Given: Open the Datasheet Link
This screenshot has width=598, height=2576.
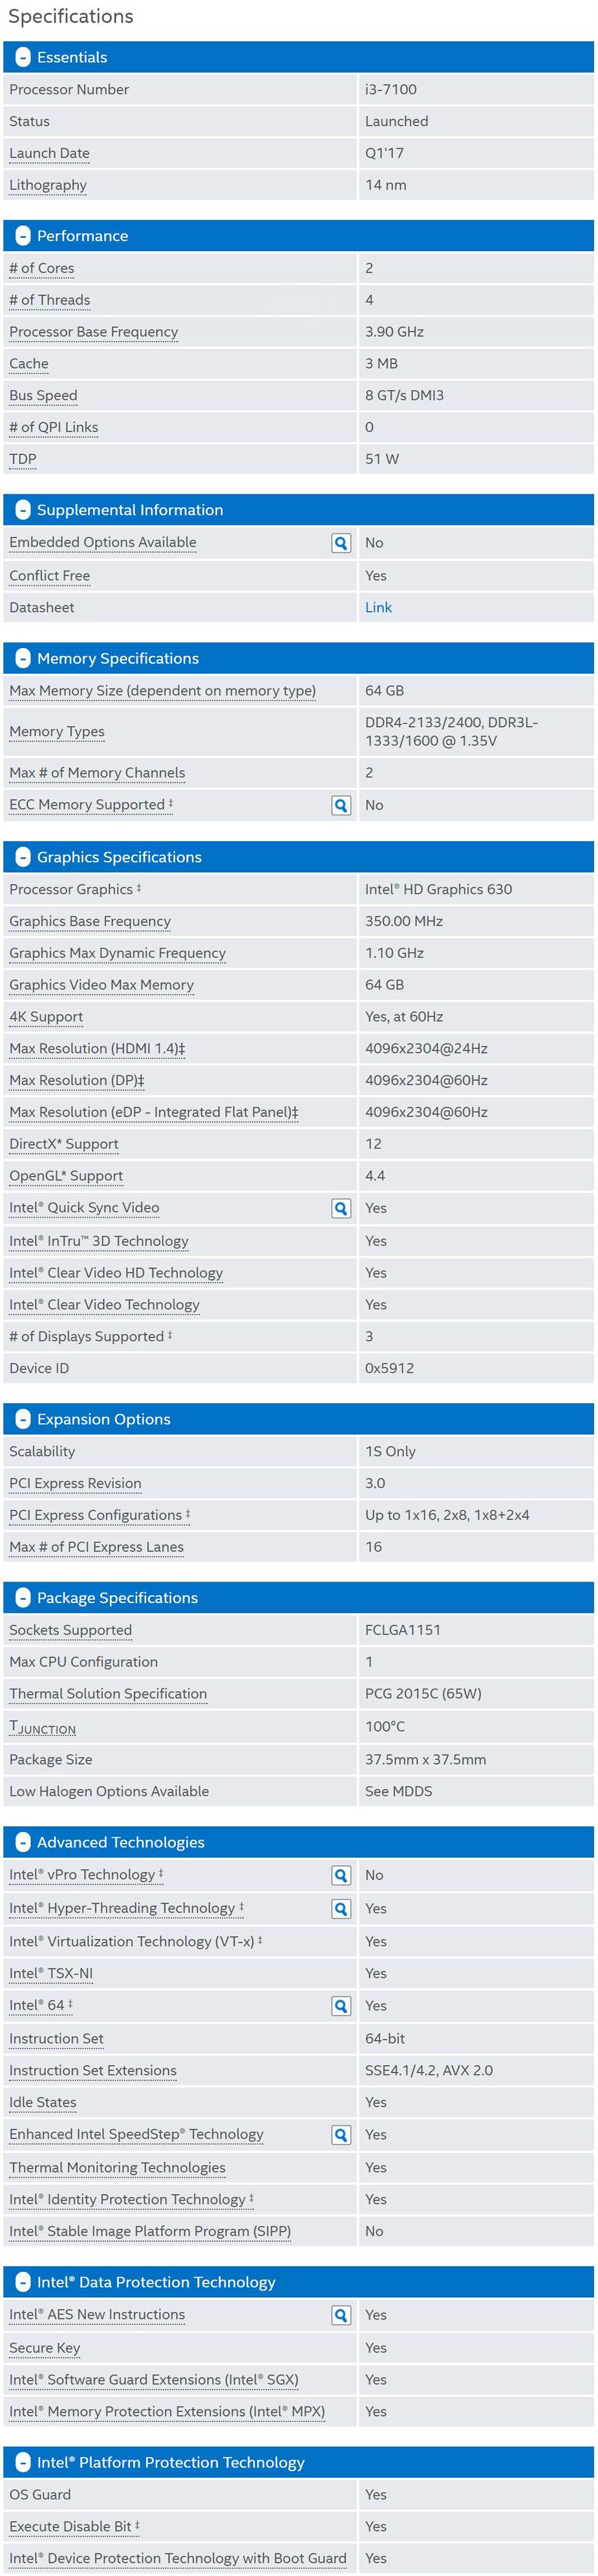Looking at the screenshot, I should pyautogui.click(x=378, y=607).
